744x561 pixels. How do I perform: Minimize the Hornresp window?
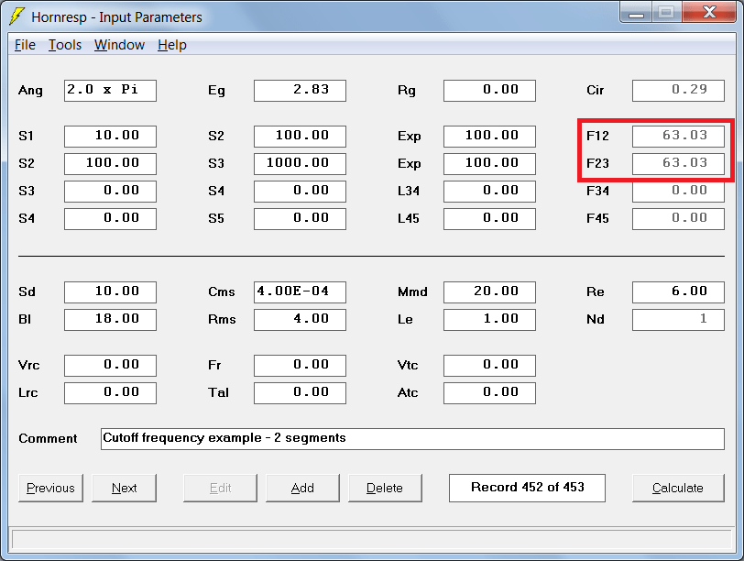tap(636, 11)
